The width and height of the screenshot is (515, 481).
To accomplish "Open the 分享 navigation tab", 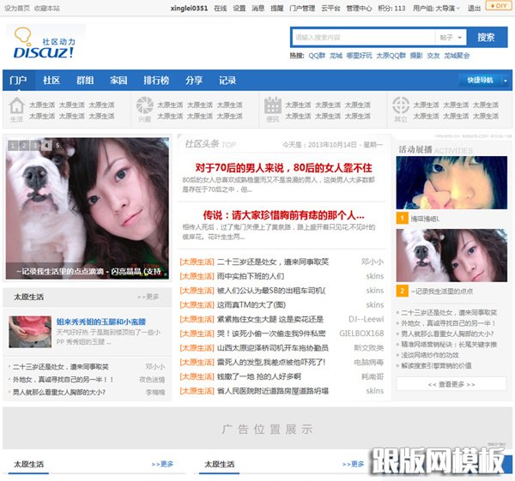I will 194,81.
